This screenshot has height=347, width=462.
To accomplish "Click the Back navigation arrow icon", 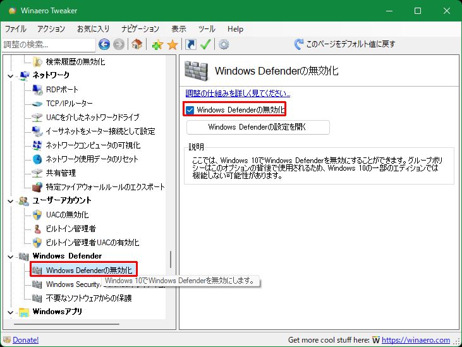I will pos(104,44).
